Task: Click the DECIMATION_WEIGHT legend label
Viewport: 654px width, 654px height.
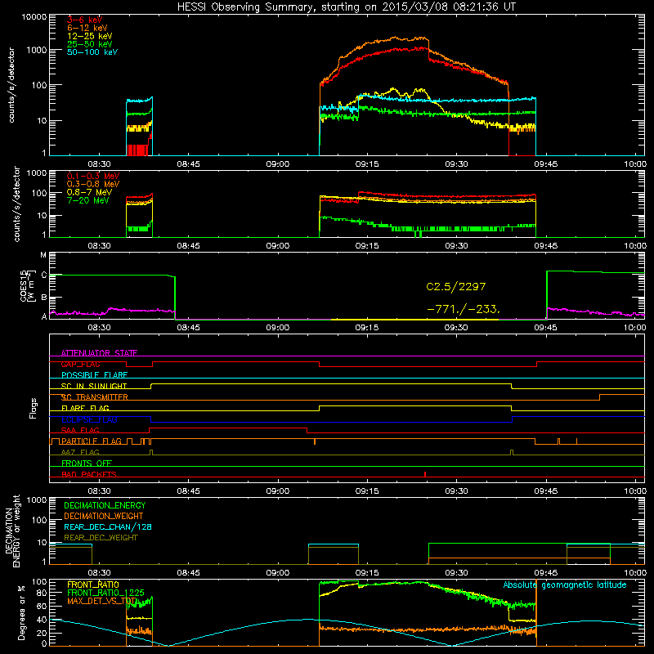Action: click(x=104, y=516)
